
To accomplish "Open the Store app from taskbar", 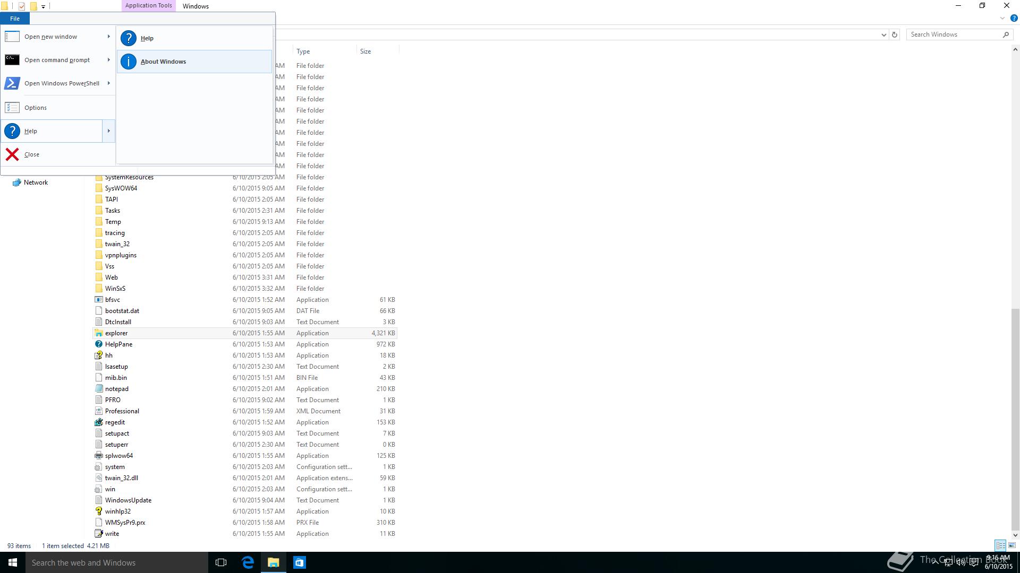I will [x=299, y=562].
